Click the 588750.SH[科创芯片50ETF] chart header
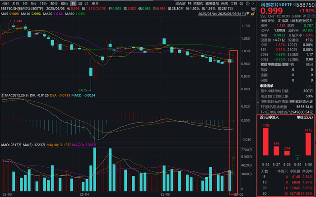This screenshot has height=197, width=316. point(22,9)
